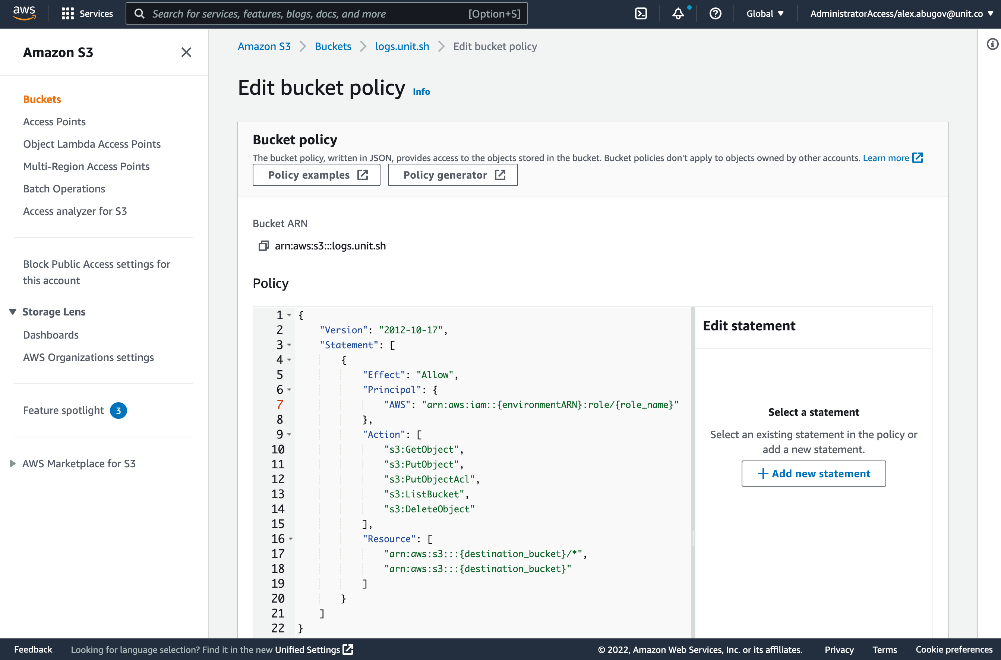
Task: Collapse the Storage Lens section
Action: pyautogui.click(x=13, y=311)
